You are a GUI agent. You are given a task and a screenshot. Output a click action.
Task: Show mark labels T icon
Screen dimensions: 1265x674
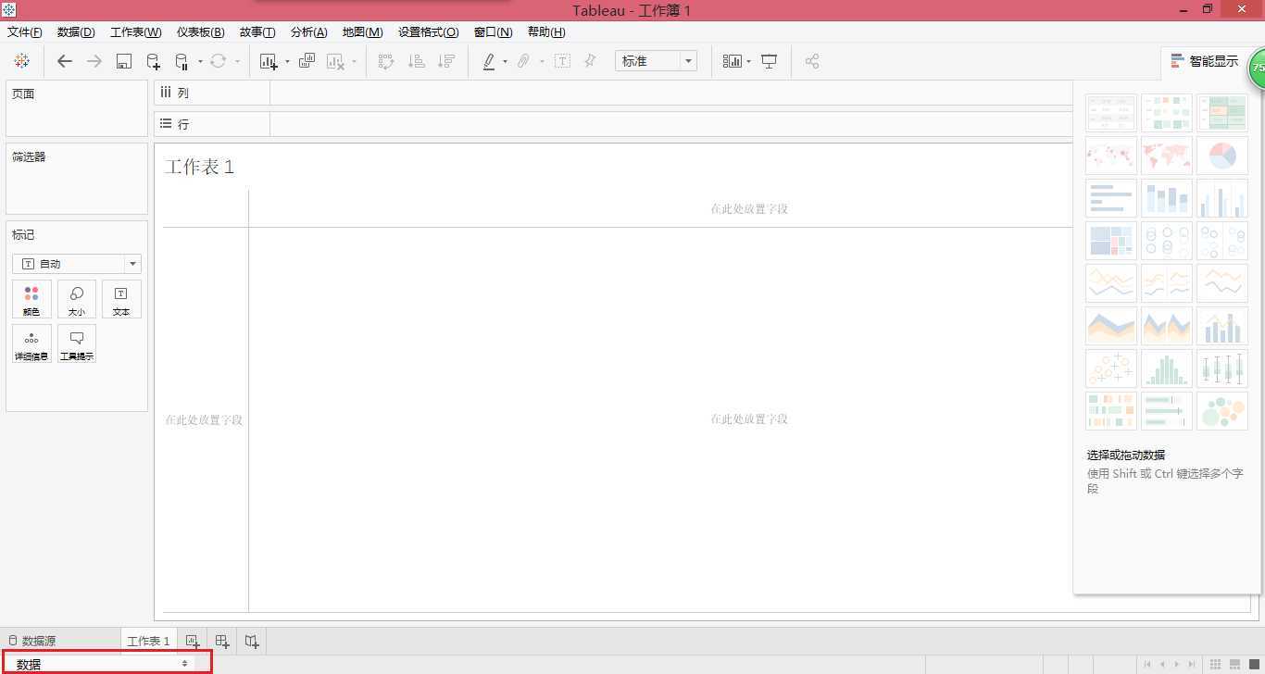click(562, 61)
